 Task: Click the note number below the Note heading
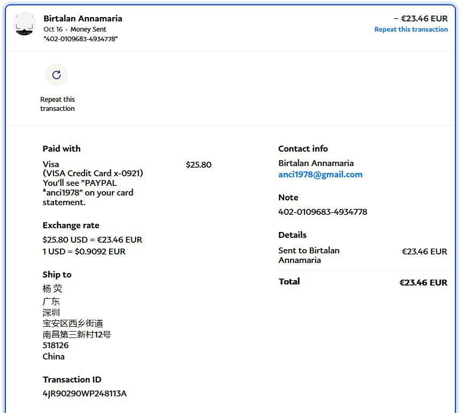coord(322,212)
